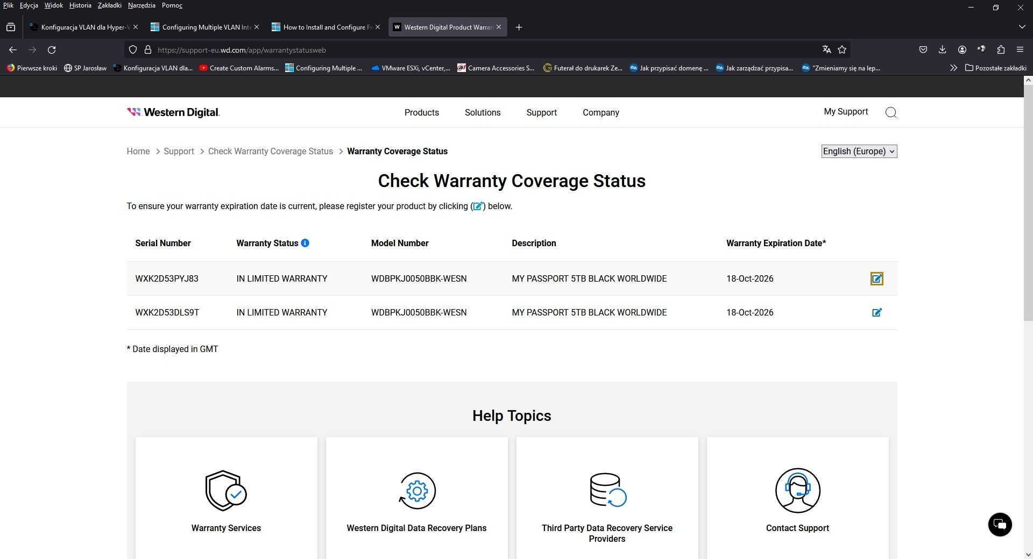
Task: Go to Support breadcrumb link
Action: tap(179, 151)
